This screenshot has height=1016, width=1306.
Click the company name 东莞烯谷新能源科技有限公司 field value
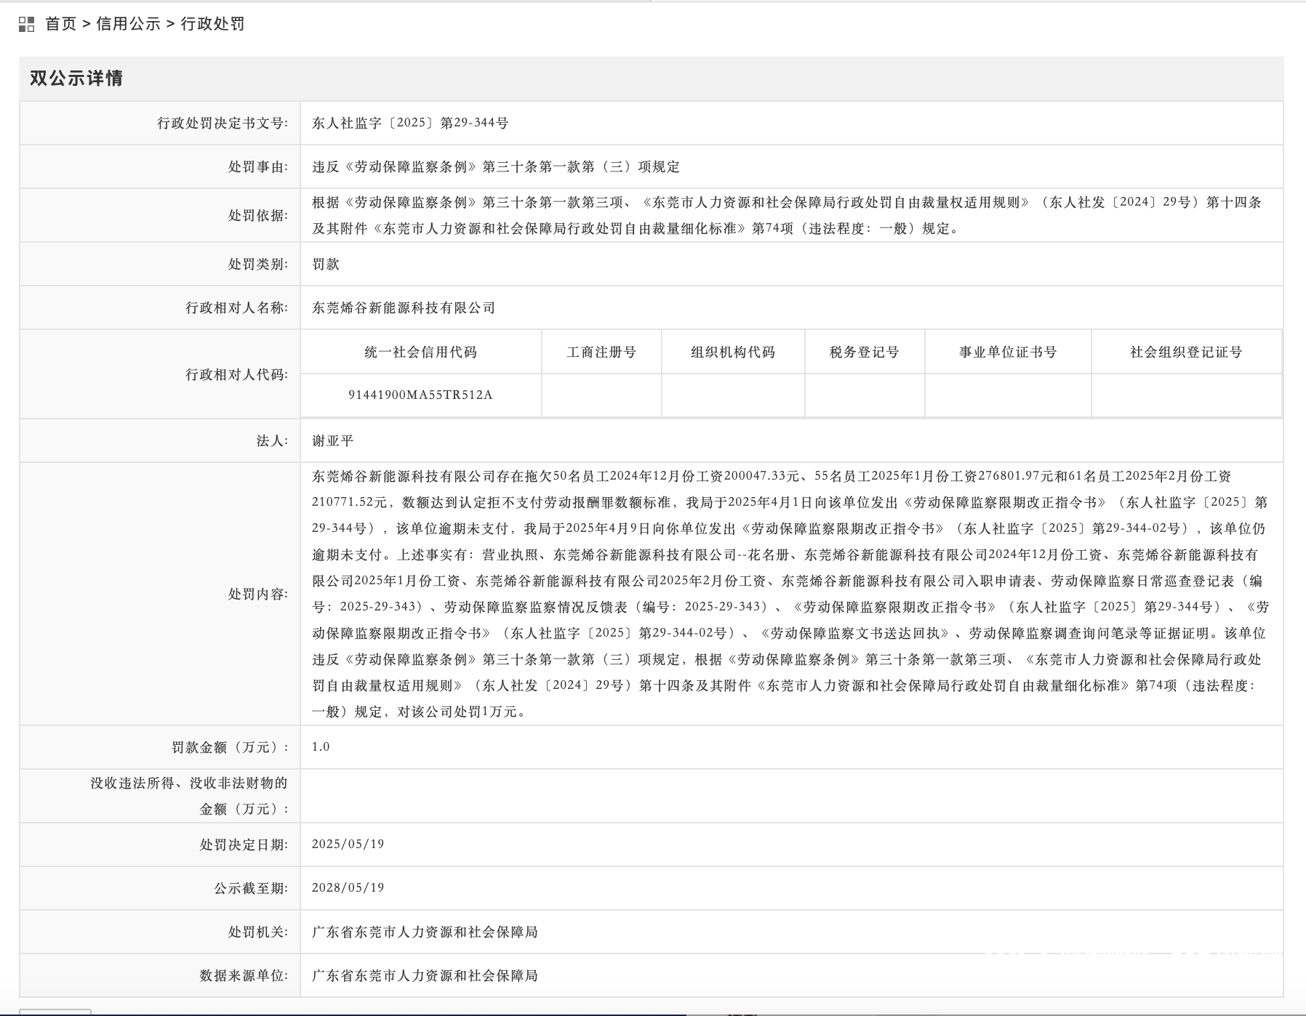[404, 307]
